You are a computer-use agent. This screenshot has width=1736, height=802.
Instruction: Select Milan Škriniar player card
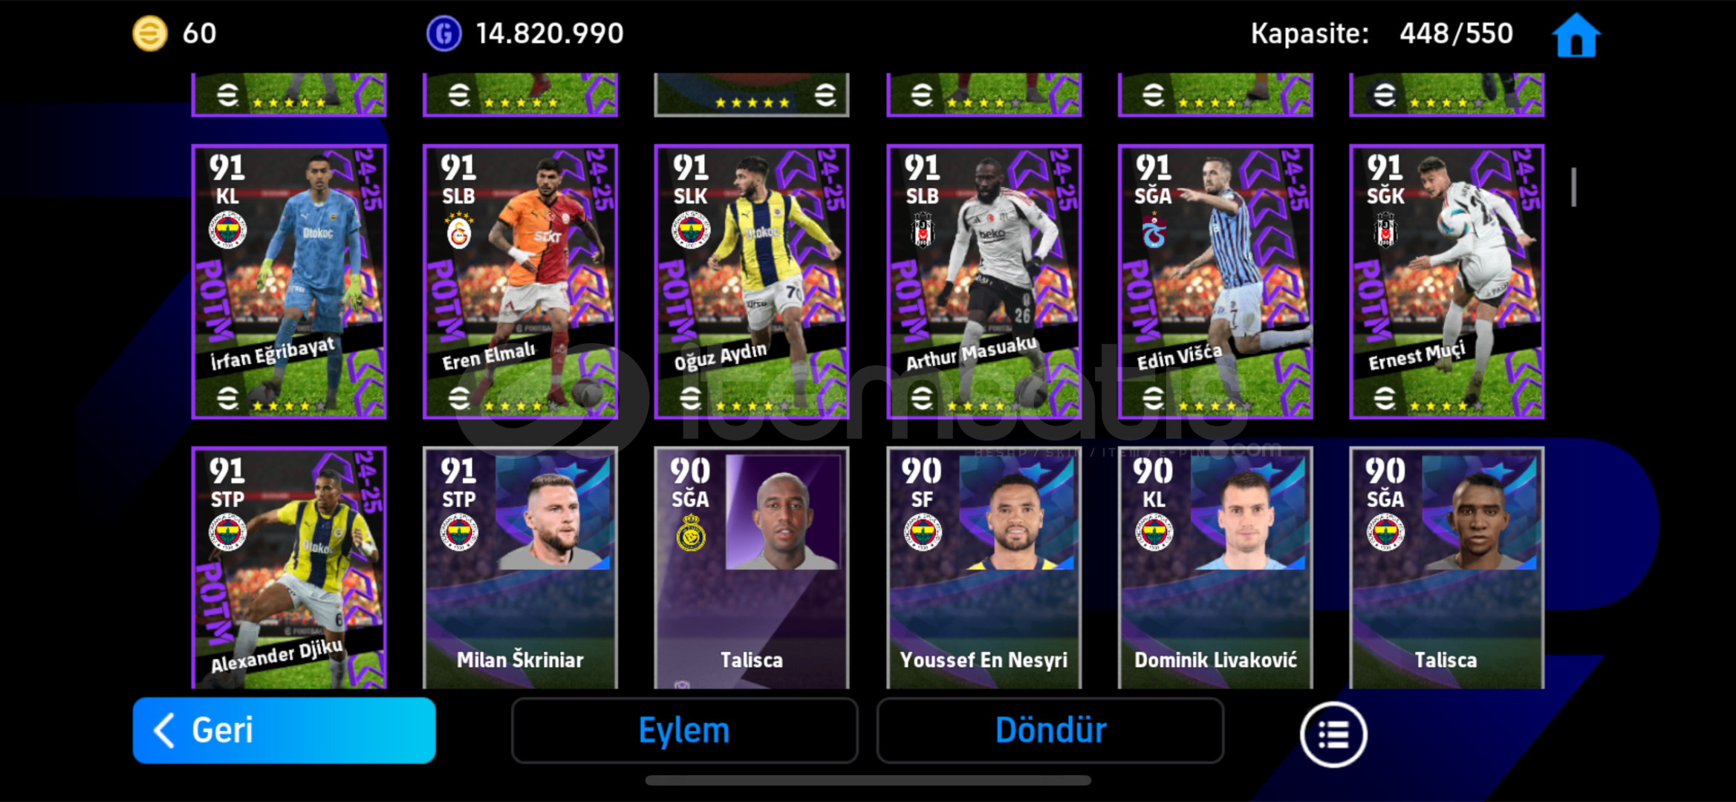coord(520,568)
